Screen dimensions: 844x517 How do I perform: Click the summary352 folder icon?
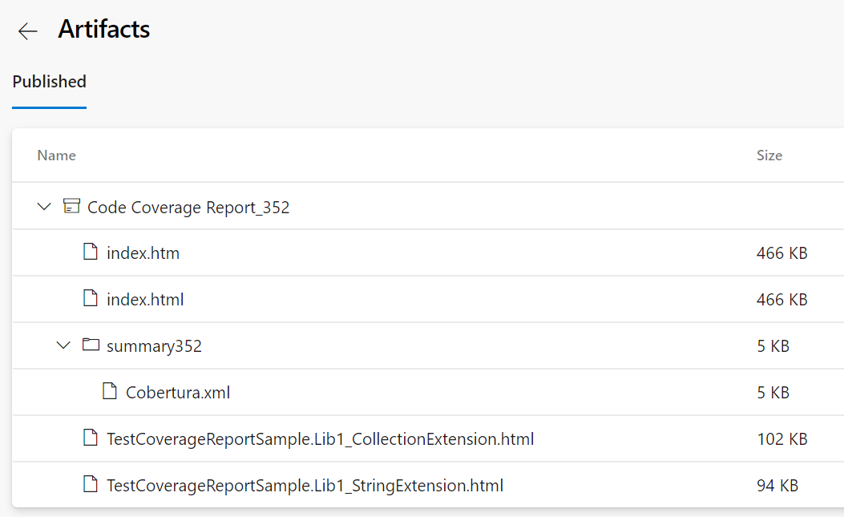click(x=91, y=345)
